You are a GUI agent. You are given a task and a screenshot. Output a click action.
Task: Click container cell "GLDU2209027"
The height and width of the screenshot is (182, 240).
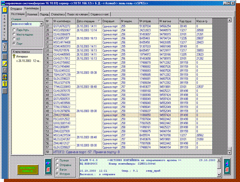(x=64, y=147)
